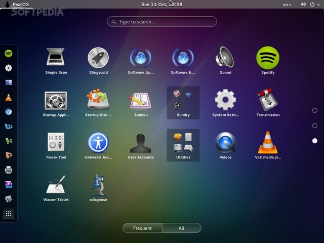Launch Spotify from the app grid

pos(268,61)
